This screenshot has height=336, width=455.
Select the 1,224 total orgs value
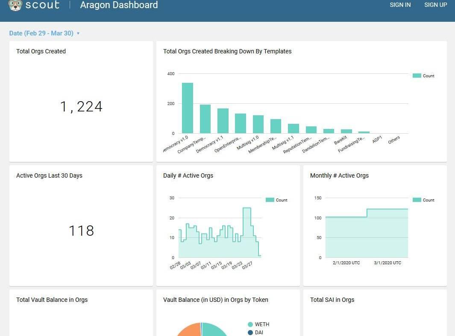81,107
